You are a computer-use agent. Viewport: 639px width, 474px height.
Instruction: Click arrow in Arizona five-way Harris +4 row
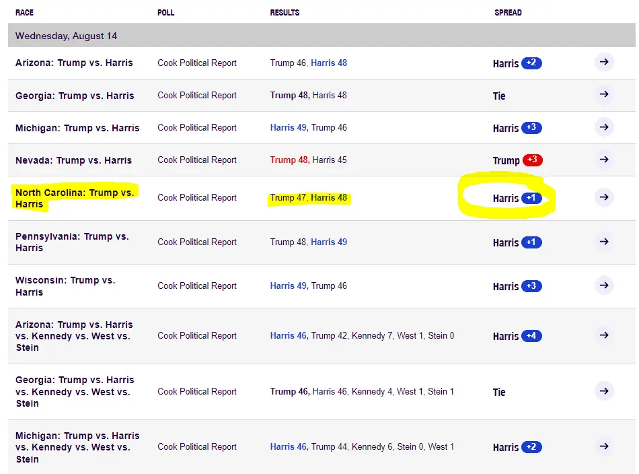pyautogui.click(x=604, y=335)
